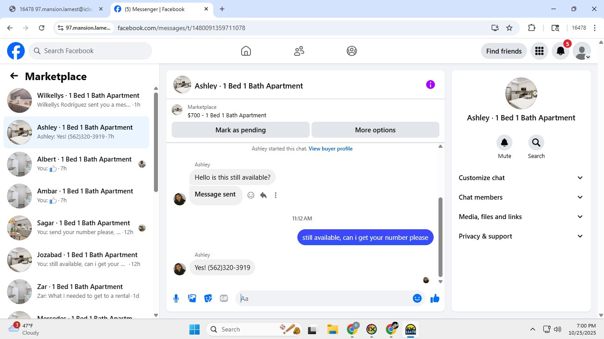Open the Jozabad apartment conversation
This screenshot has width=604, height=339.
[x=76, y=260]
